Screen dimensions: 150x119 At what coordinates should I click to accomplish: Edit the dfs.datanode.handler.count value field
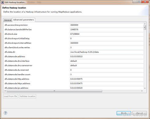coord(107,75)
